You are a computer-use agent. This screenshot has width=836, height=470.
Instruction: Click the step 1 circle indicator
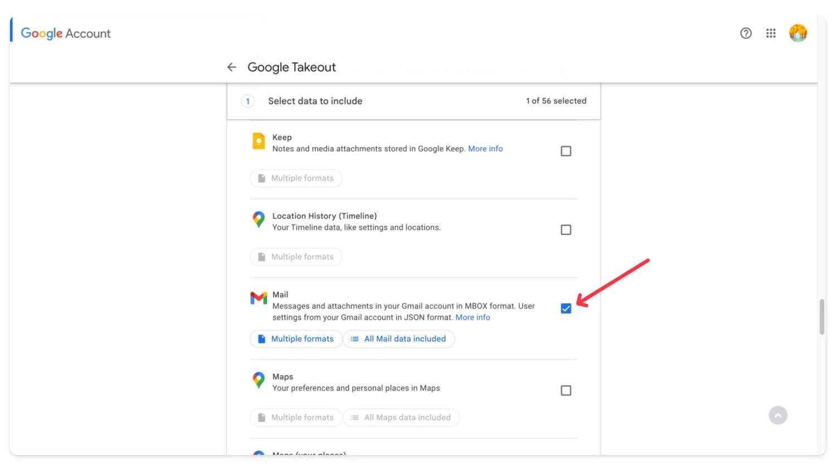tap(247, 101)
